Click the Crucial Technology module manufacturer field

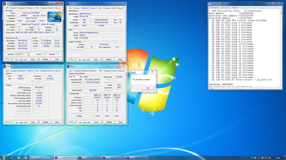[x=93, y=82]
